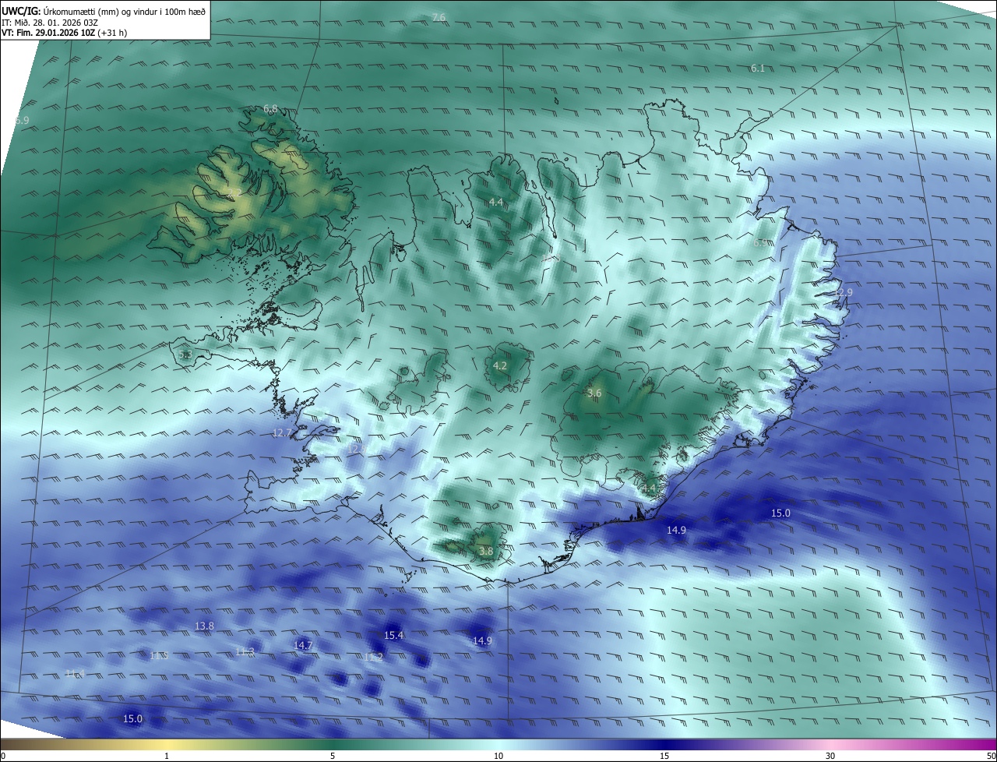The image size is (997, 762).
Task: Click the color scale tick label 1
Action: coord(167,756)
